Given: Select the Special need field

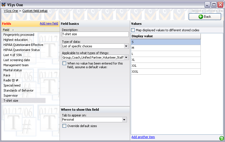Looking at the screenshot, I should pos(24,85).
